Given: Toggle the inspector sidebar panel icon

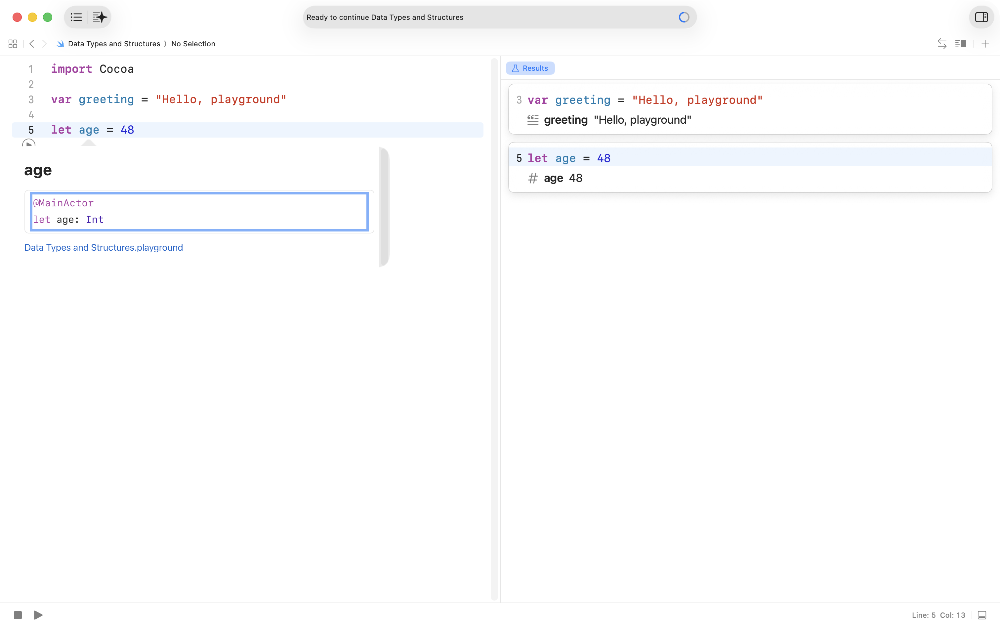Looking at the screenshot, I should (x=981, y=17).
